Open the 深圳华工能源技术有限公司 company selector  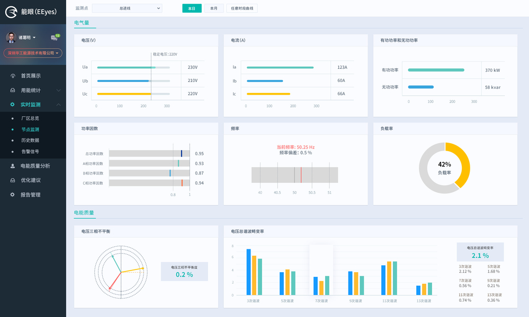click(x=33, y=53)
